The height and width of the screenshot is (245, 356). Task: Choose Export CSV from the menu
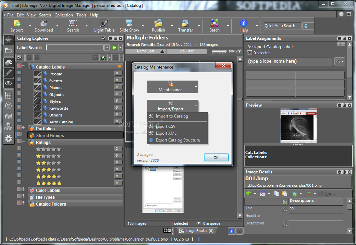point(177,126)
